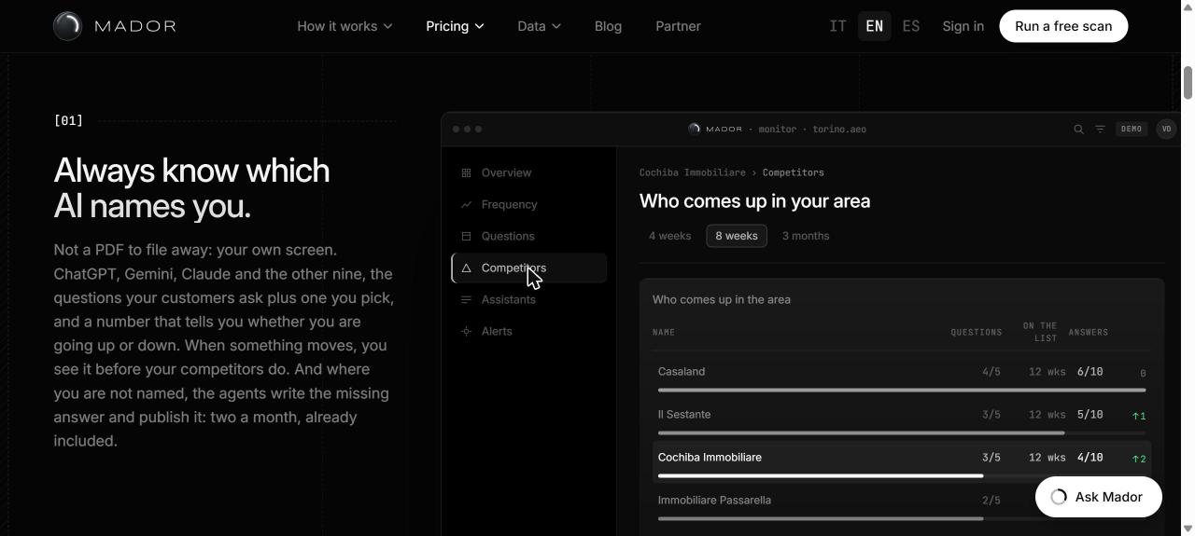Click the Overview grid icon in sidebar

pyautogui.click(x=466, y=172)
